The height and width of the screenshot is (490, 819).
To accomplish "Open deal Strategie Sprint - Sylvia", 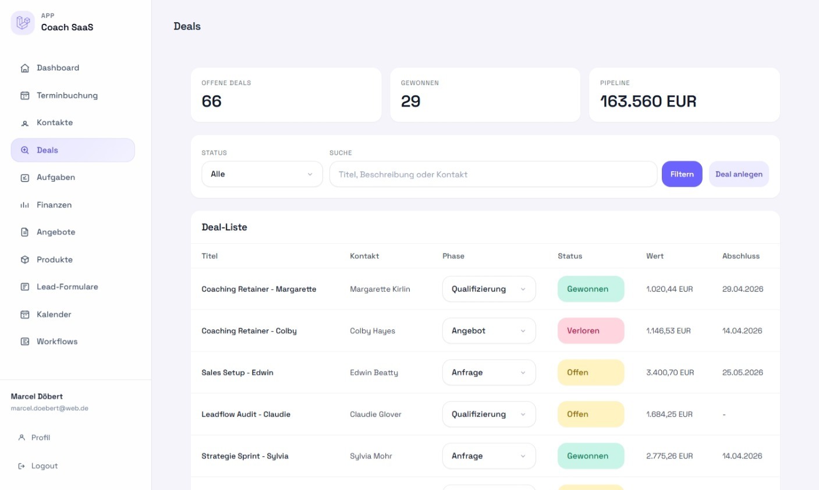I will (245, 456).
